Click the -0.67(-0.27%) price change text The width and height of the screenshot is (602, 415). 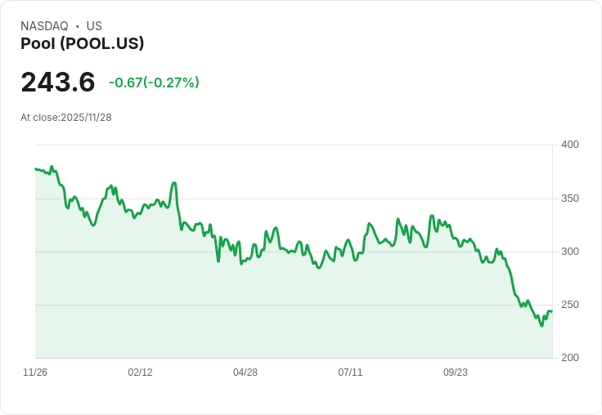pos(154,83)
